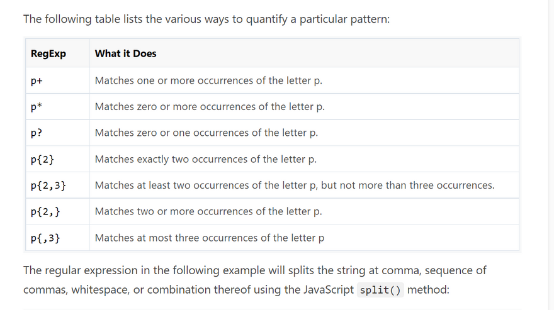
Task: Click description 'Matches exactly two occurrences'
Action: tap(205, 160)
